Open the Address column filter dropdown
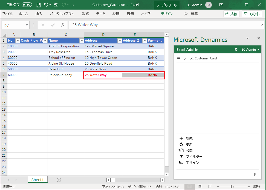This screenshot has height=190, width=266. [120, 41]
